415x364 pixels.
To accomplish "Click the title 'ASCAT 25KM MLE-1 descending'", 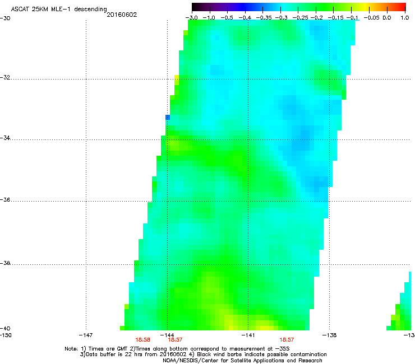I will point(59,10).
